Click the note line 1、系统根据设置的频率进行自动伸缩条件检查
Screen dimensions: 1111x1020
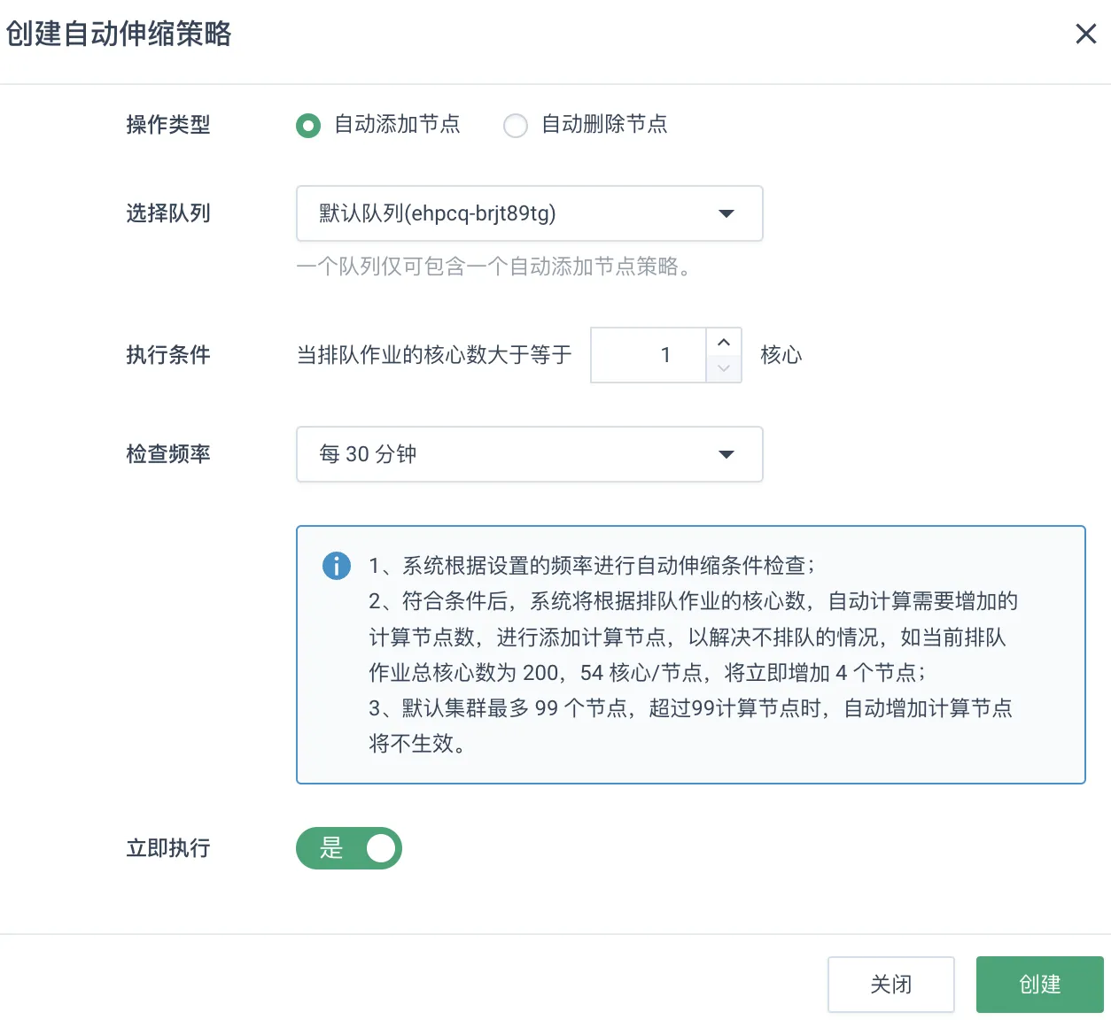click(x=592, y=566)
